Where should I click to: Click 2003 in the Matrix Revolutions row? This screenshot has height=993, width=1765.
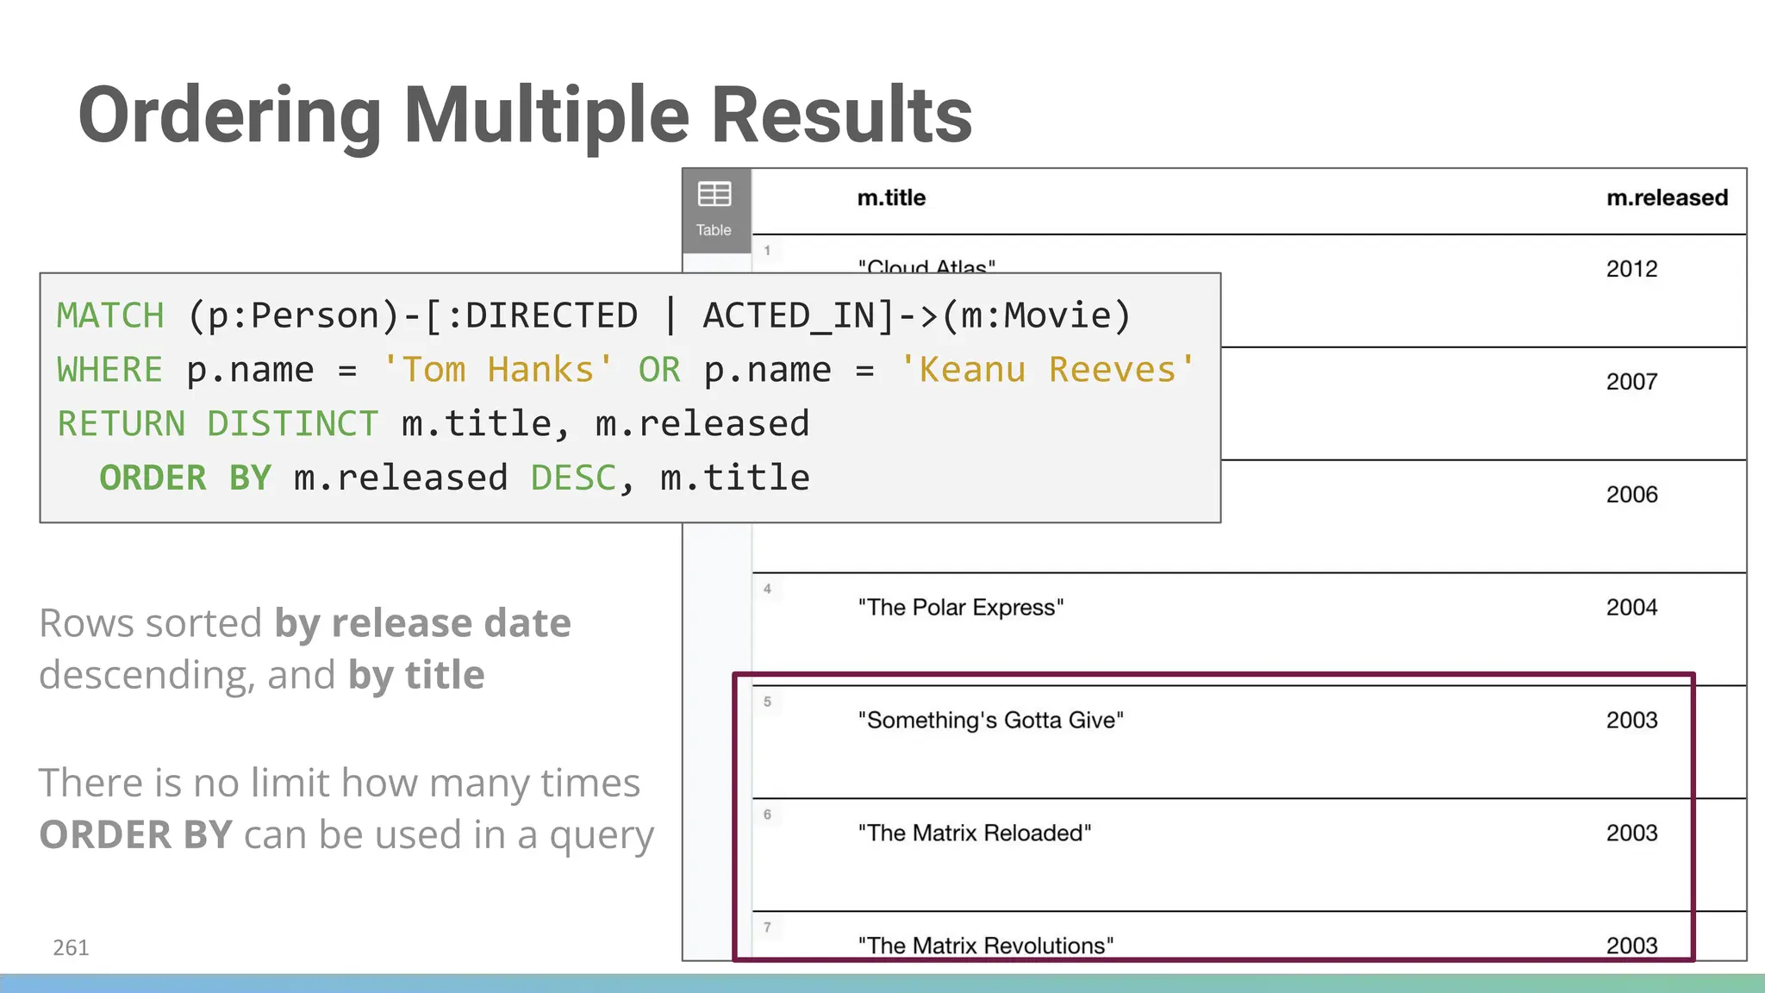(x=1631, y=946)
